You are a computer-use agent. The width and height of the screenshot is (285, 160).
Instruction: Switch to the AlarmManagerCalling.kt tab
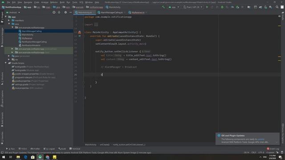coord(112,12)
